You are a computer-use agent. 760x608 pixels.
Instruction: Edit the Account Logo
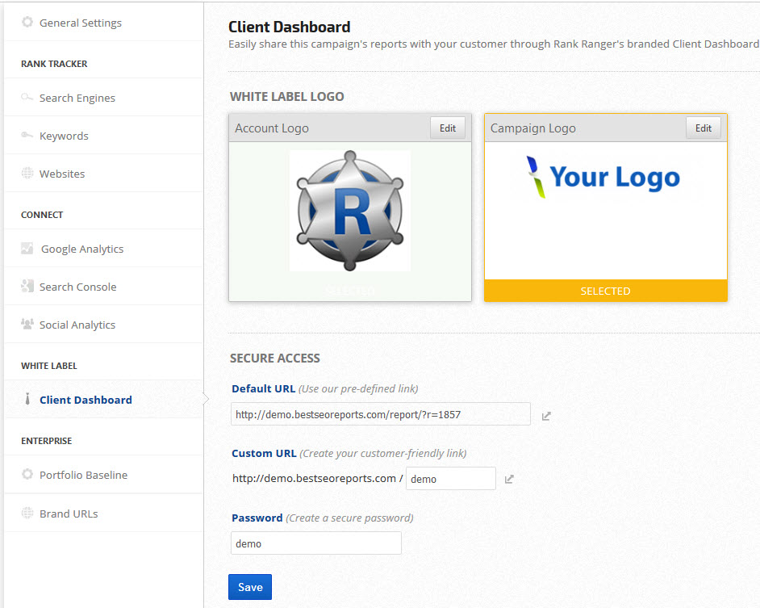(x=448, y=128)
